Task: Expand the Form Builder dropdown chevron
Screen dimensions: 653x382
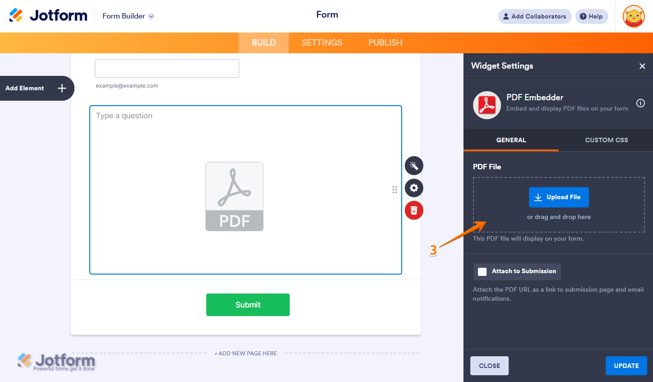Action: point(151,16)
